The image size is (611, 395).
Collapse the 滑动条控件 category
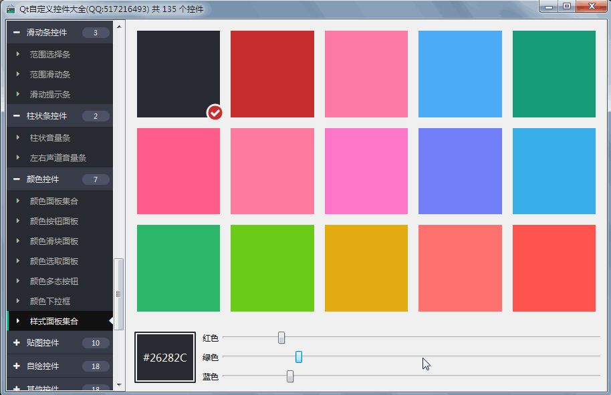click(16, 33)
